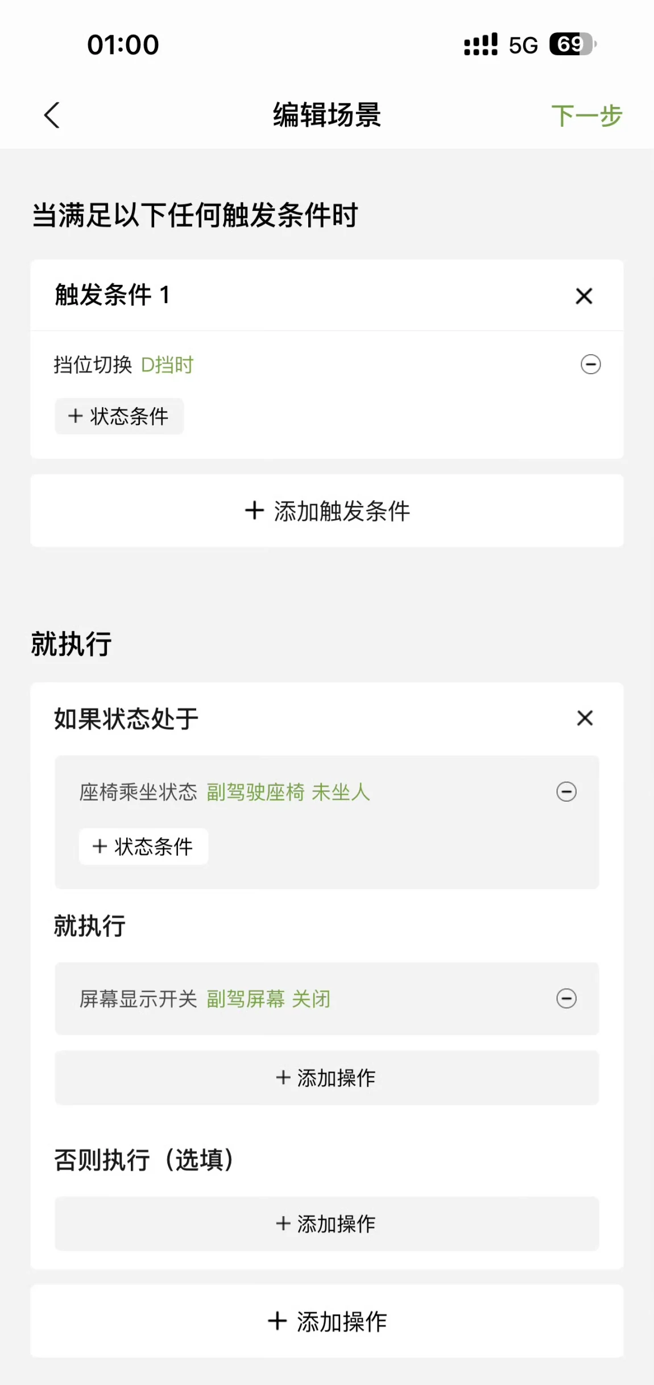Tap the back arrow icon
Screen dimensions: 654x1385
tap(52, 115)
